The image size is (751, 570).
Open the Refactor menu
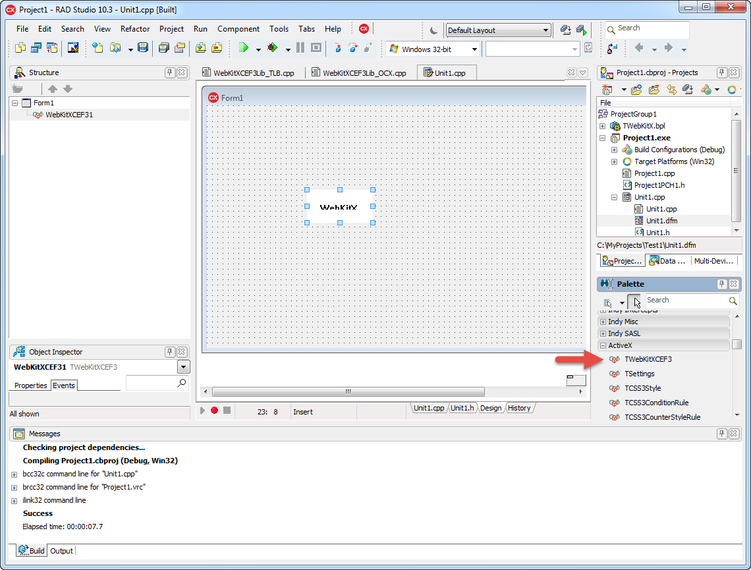[x=135, y=29]
